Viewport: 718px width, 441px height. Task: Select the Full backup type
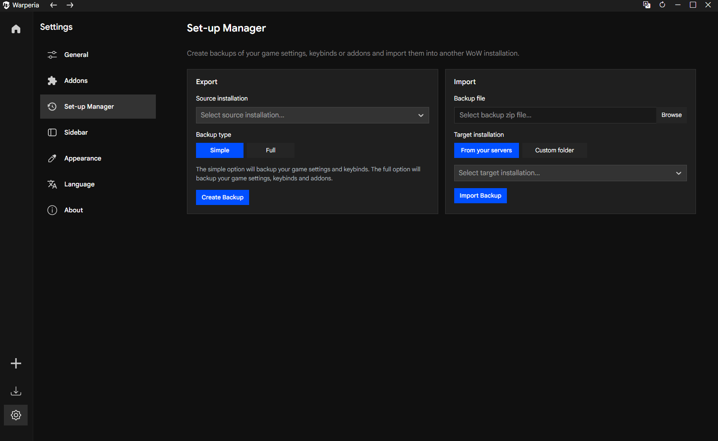click(x=271, y=150)
